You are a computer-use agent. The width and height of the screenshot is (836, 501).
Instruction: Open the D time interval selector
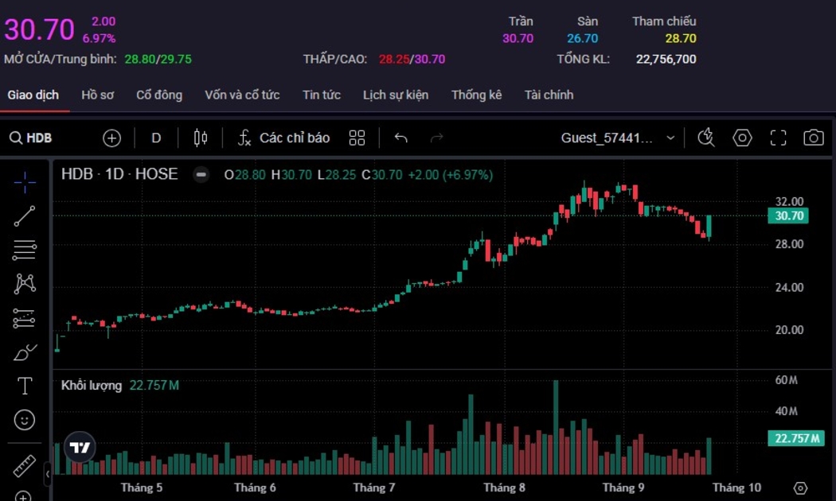pyautogui.click(x=156, y=138)
